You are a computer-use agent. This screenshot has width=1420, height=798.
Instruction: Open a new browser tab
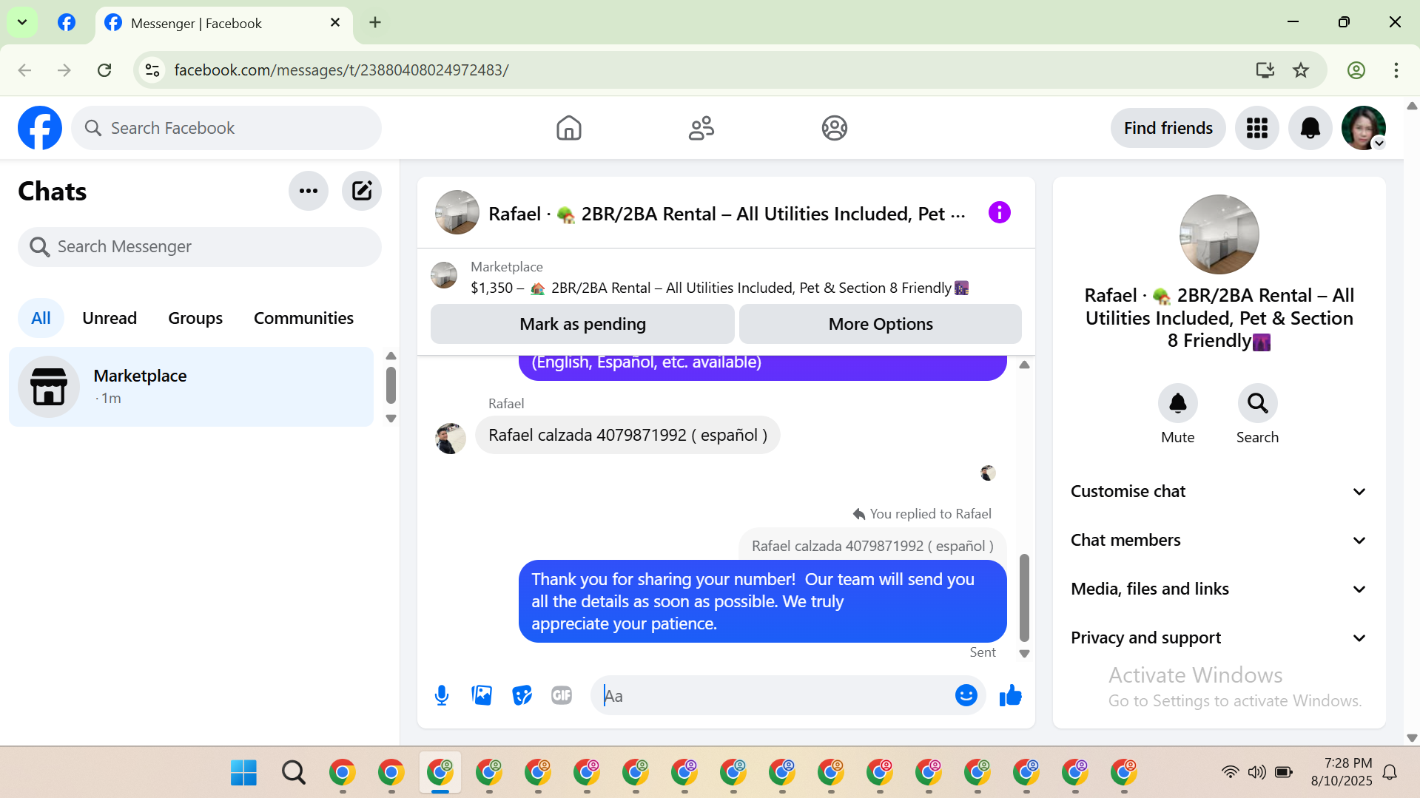(375, 22)
